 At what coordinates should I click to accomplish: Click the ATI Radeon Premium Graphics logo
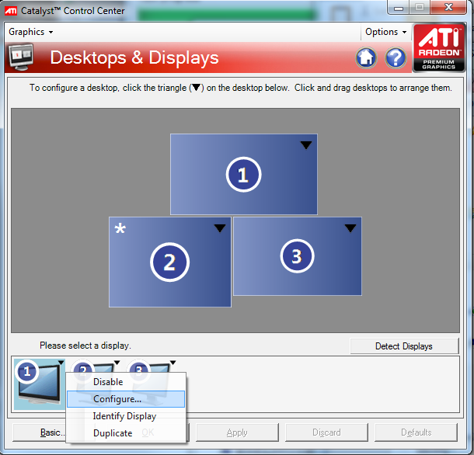point(438,48)
